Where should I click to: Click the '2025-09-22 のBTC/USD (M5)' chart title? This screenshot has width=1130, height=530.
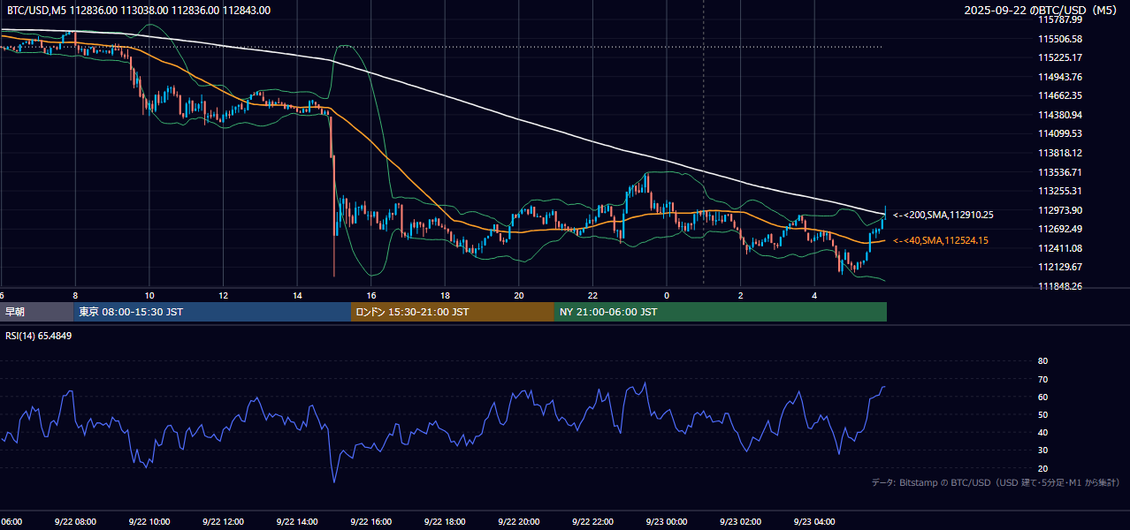[1042, 11]
